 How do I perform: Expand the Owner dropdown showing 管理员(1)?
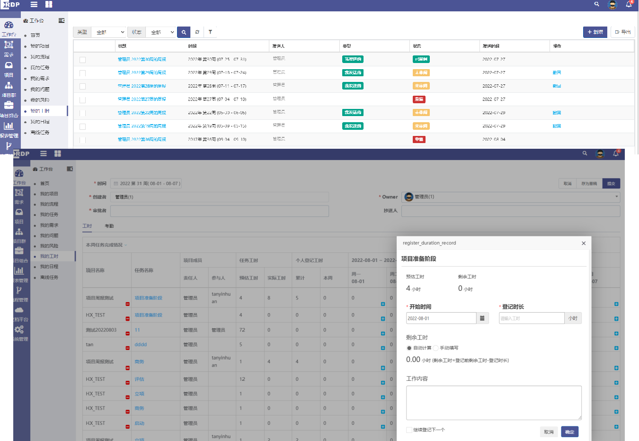[616, 197]
